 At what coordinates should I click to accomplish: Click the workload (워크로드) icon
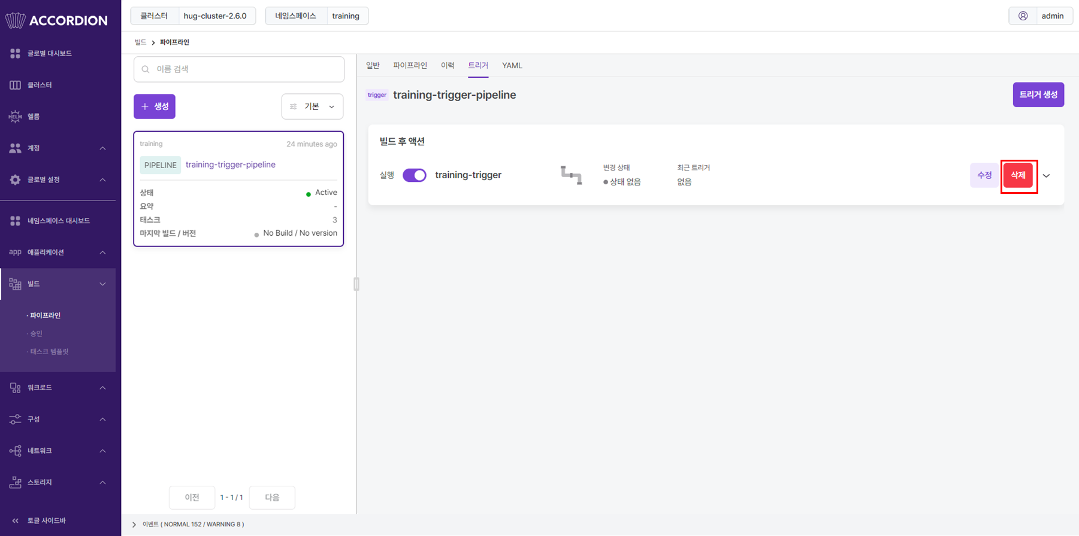[15, 388]
